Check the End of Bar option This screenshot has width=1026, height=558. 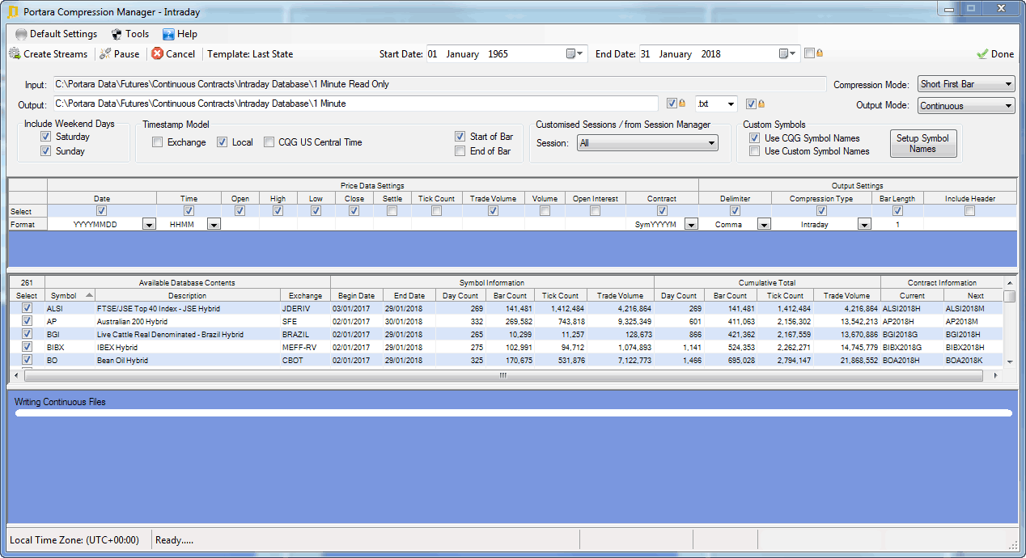click(460, 151)
